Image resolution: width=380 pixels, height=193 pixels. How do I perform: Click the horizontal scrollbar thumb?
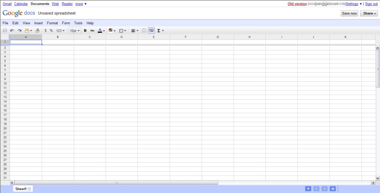point(117,183)
